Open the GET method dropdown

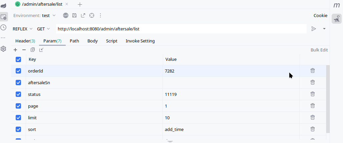click(x=43, y=29)
